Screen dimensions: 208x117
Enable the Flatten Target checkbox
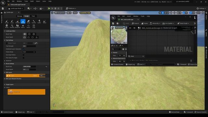[x=6, y=43]
